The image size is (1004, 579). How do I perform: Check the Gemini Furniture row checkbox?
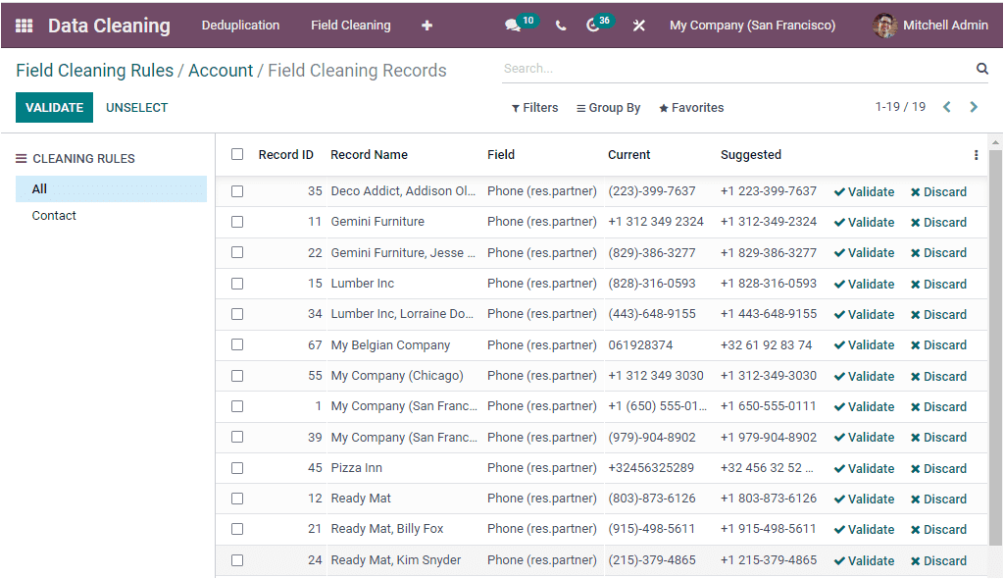(236, 222)
